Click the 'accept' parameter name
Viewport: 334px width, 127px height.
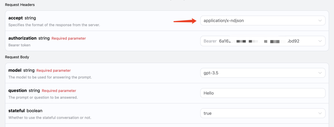point(15,18)
